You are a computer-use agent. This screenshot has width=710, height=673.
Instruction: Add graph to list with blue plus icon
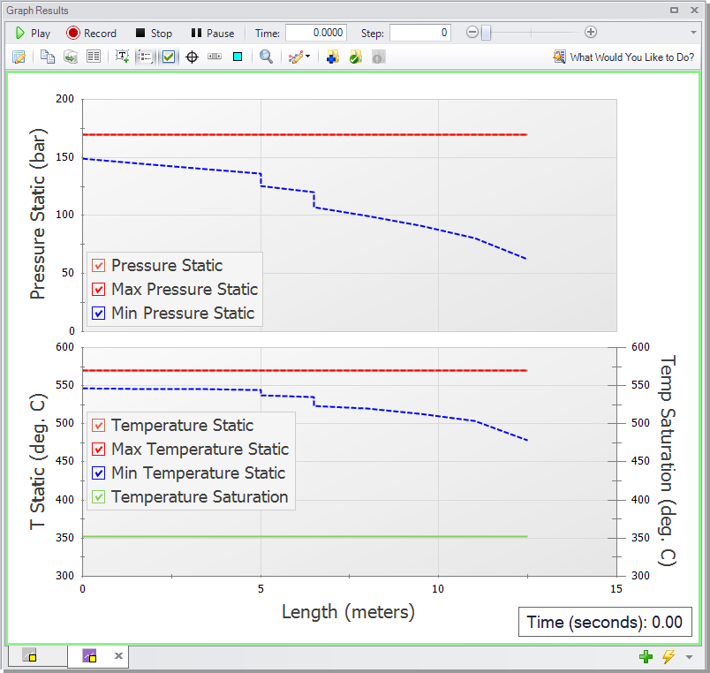[332, 57]
